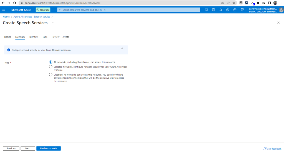Select the Selected networks radio option
Viewport: 284px width, 154px height.
pyautogui.click(x=51, y=67)
